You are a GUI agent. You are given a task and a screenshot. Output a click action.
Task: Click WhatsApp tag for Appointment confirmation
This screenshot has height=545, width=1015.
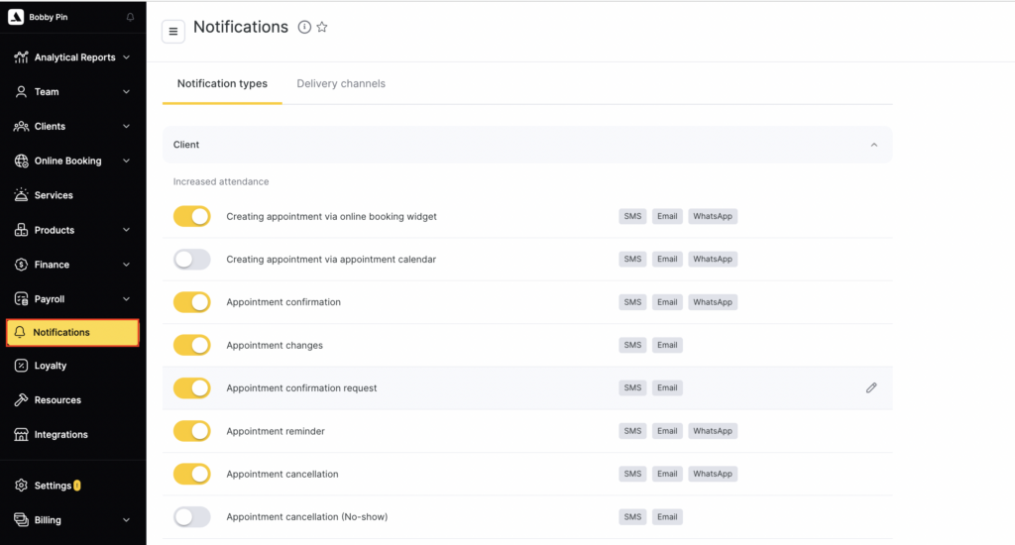(712, 302)
